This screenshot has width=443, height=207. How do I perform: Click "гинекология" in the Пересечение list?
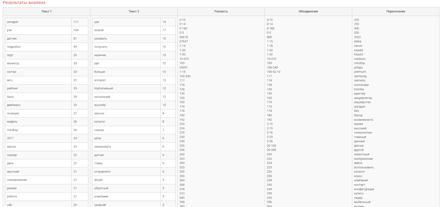[363, 133]
